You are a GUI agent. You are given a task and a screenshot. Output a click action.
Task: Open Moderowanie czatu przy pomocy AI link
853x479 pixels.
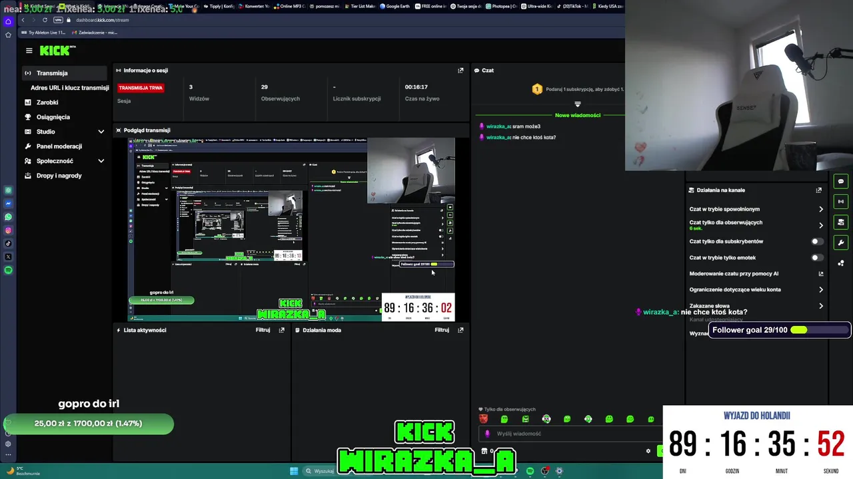(x=756, y=273)
